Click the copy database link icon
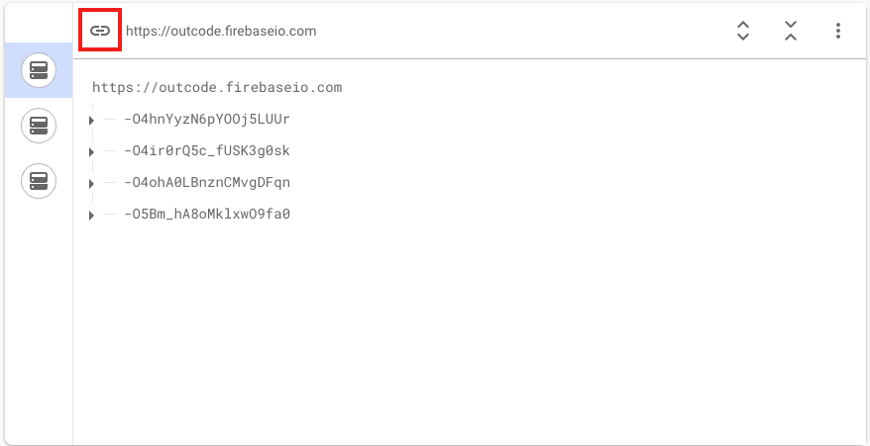 100,31
